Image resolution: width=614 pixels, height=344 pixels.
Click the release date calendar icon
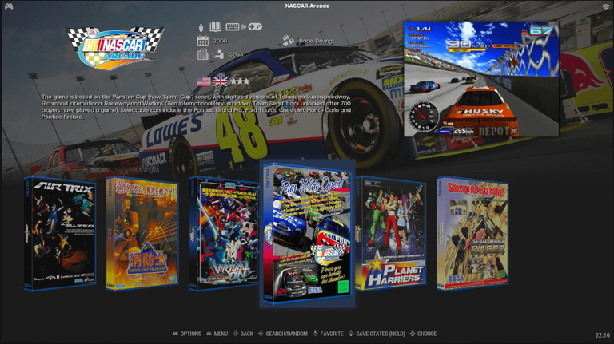pyautogui.click(x=202, y=41)
